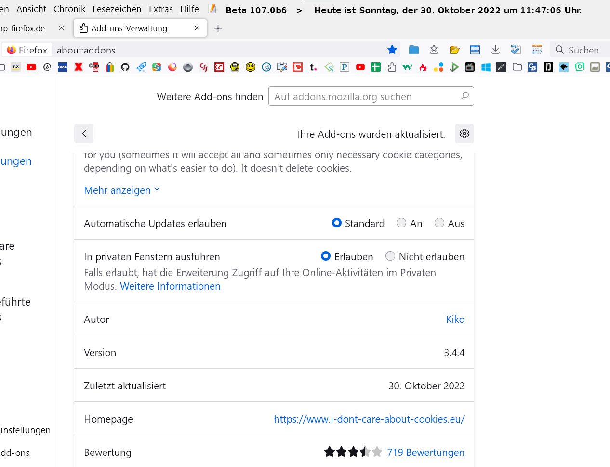Click the blue bookmark star in address bar

[392, 50]
